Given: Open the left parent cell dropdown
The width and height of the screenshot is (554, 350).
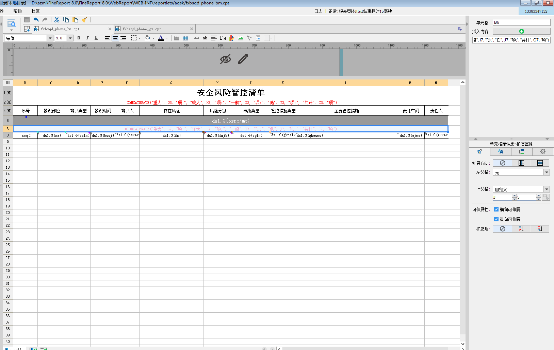Looking at the screenshot, I should point(547,172).
